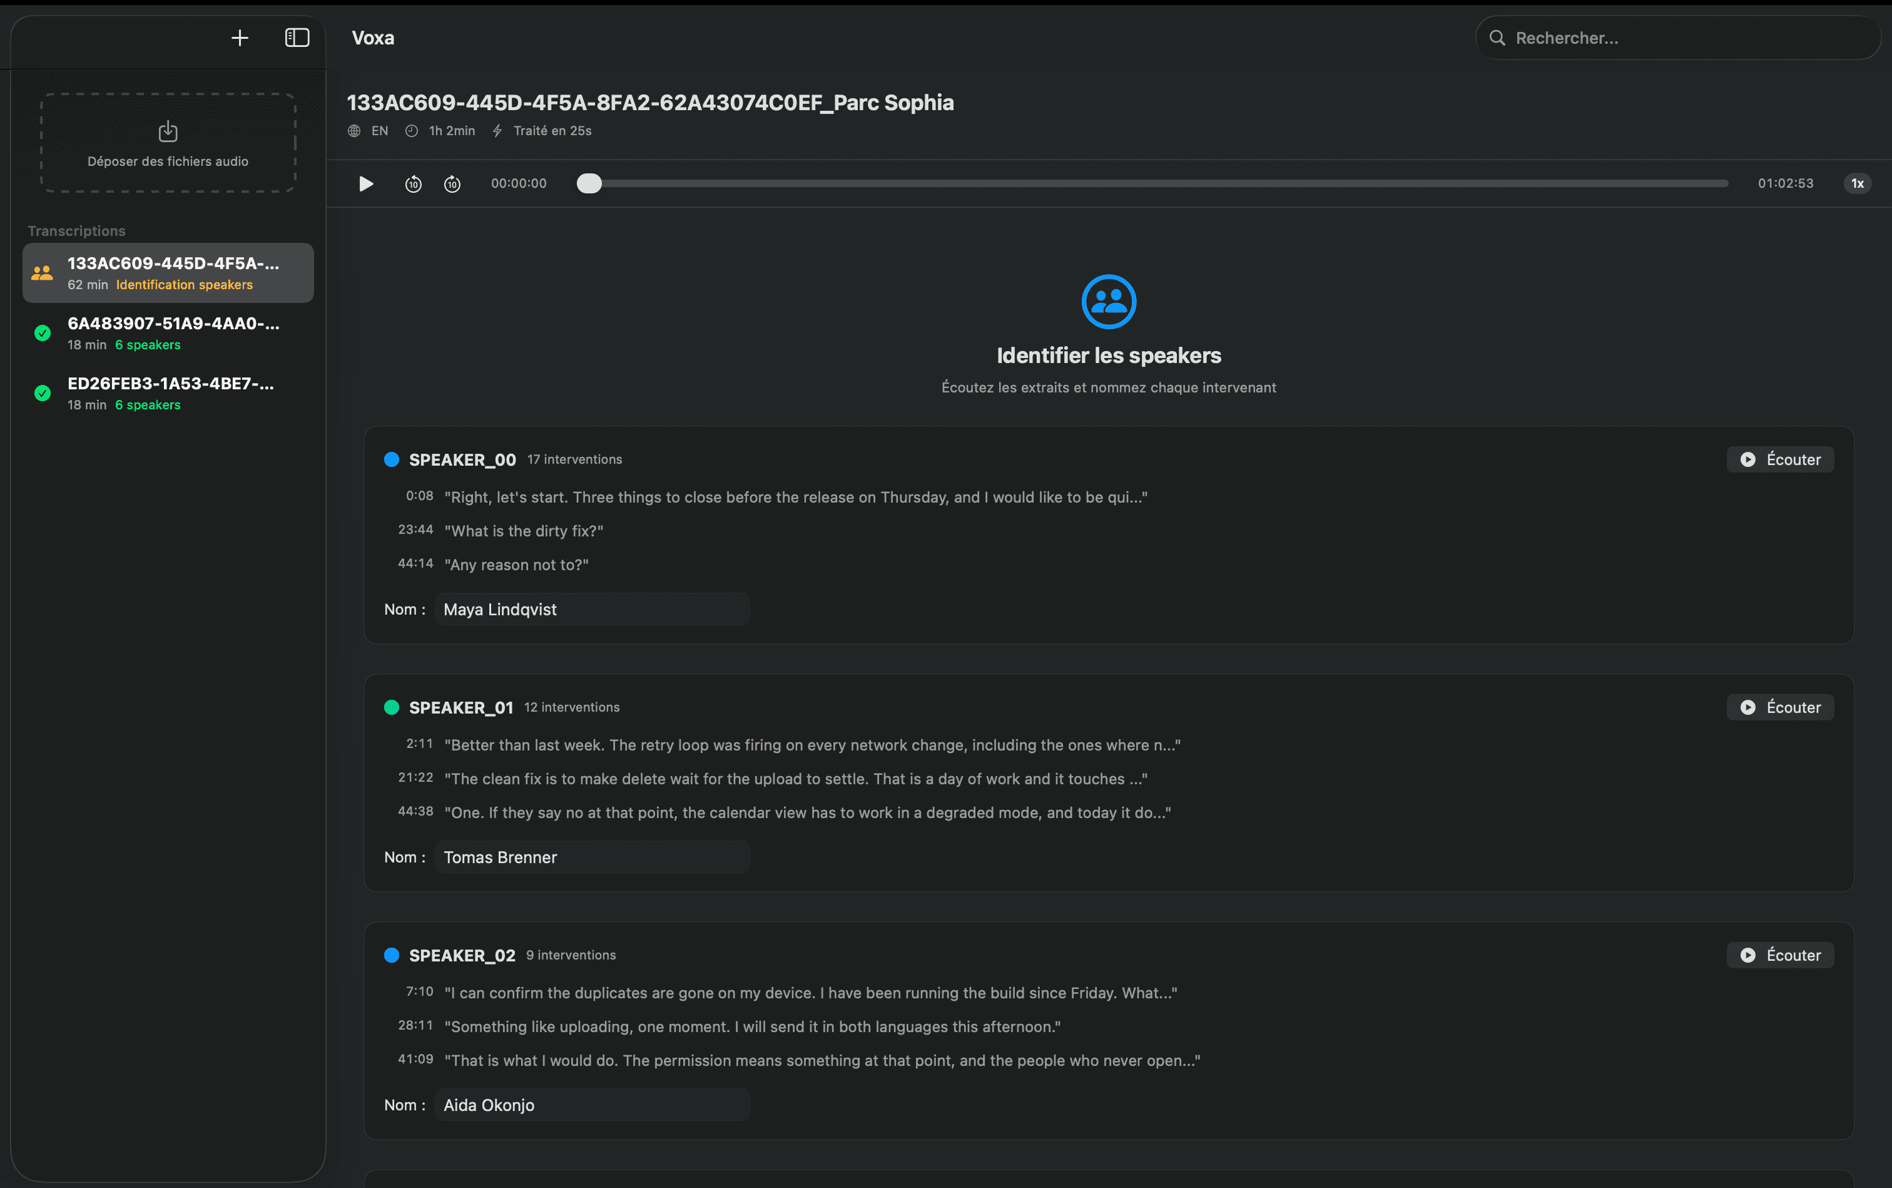
Task: Click the excerpt "That is what I would do…"
Action: [822, 1060]
